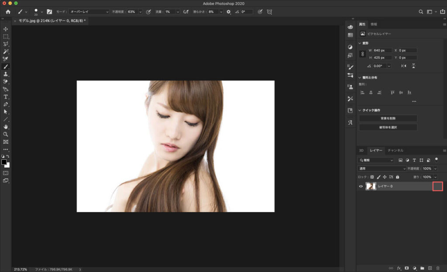Add a layer mask
Screen dimensions: 447x272
407,268
